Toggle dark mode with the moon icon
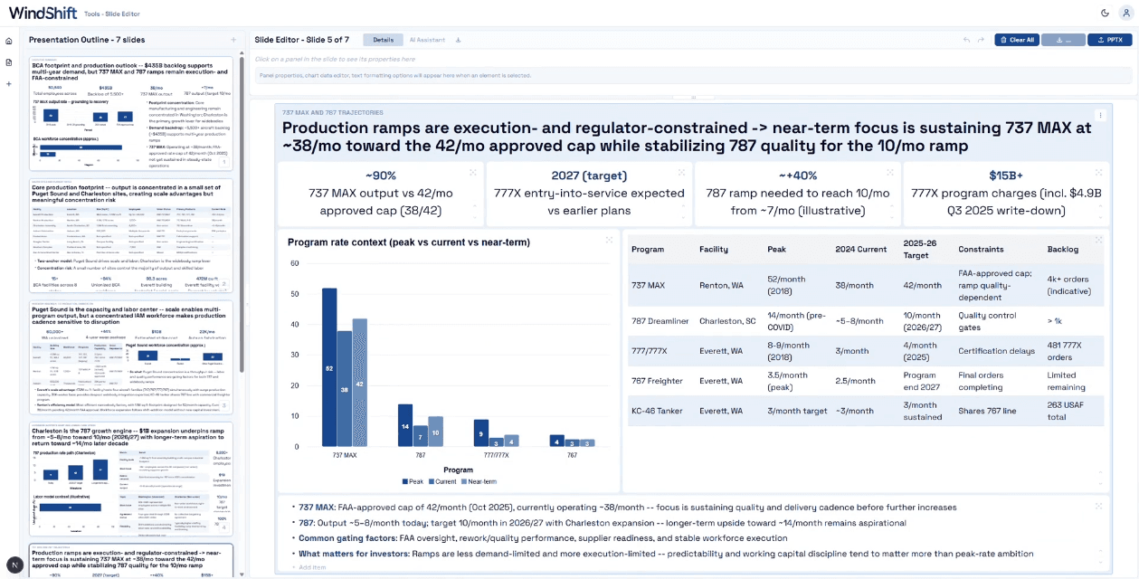Image resolution: width=1139 pixels, height=579 pixels. [1105, 14]
